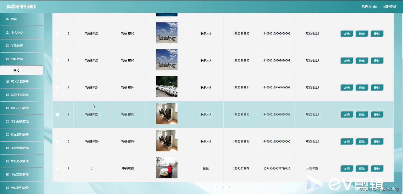This screenshot has width=403, height=194.
Task: Click 详情 button for 驾校名称5
Action: click(x=347, y=115)
